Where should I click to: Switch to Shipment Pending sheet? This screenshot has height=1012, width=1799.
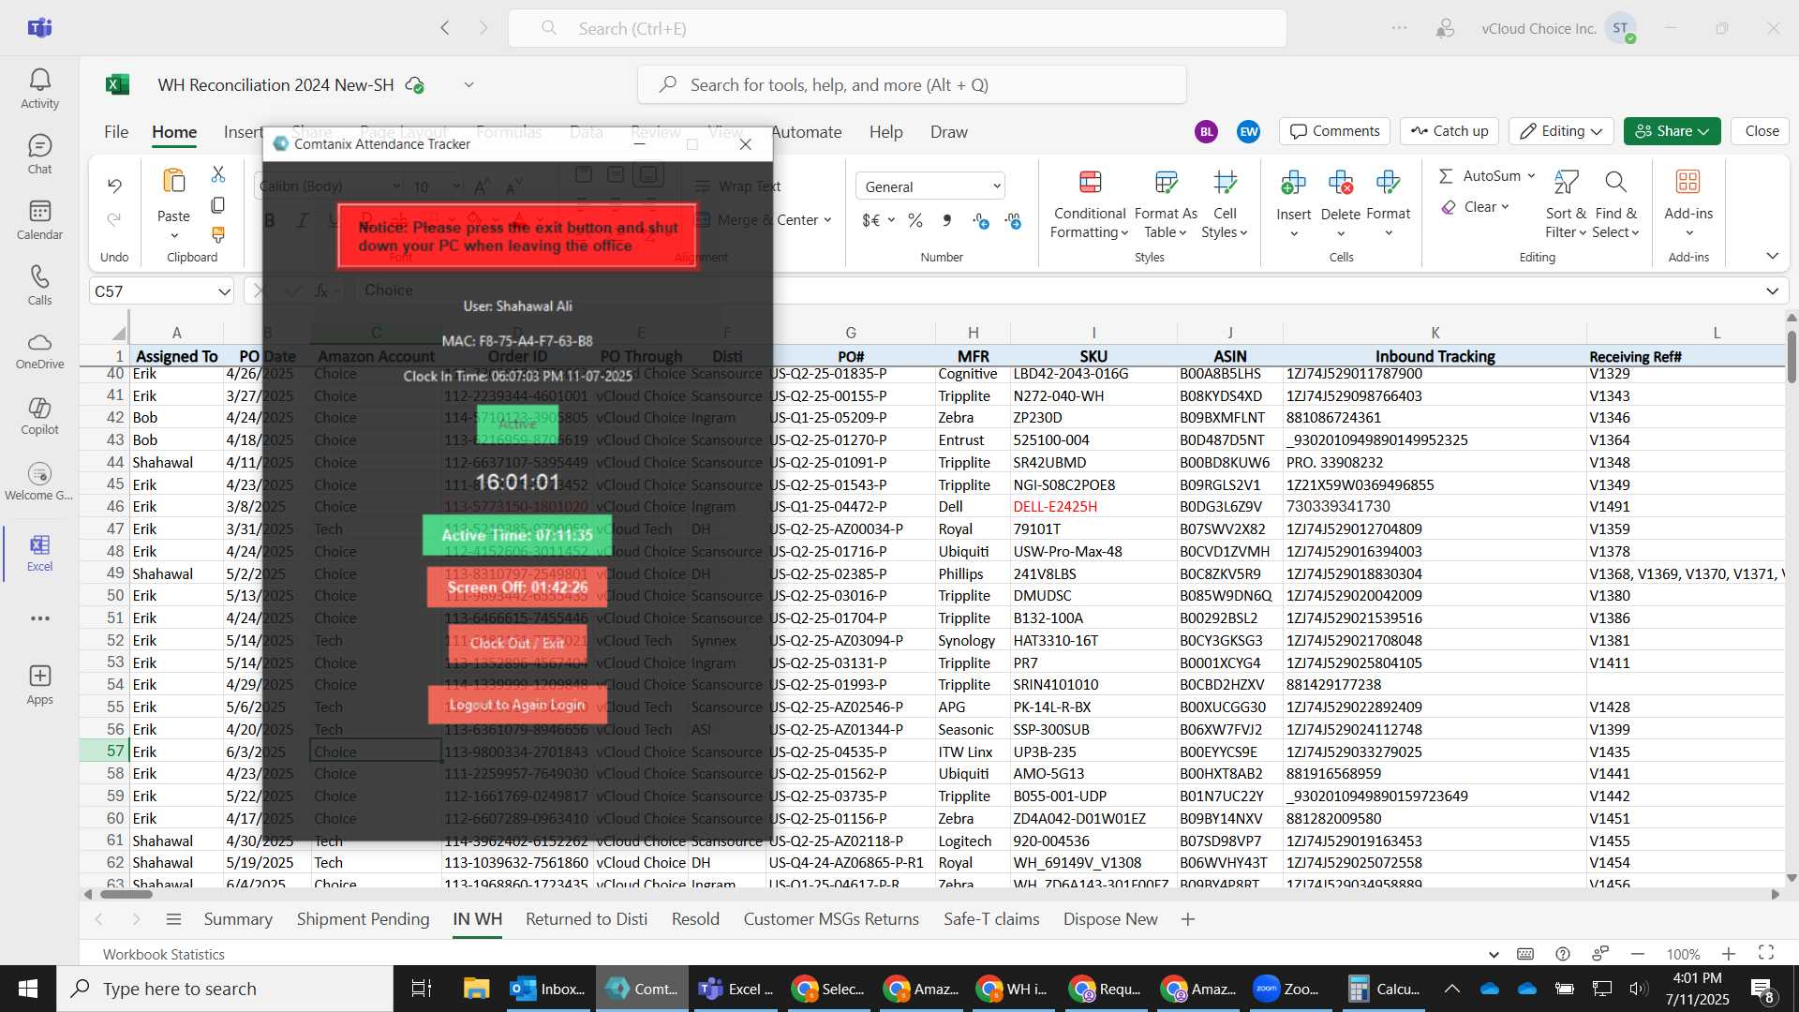pyautogui.click(x=363, y=919)
